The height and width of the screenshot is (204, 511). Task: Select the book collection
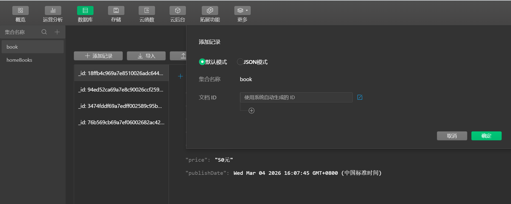point(33,47)
